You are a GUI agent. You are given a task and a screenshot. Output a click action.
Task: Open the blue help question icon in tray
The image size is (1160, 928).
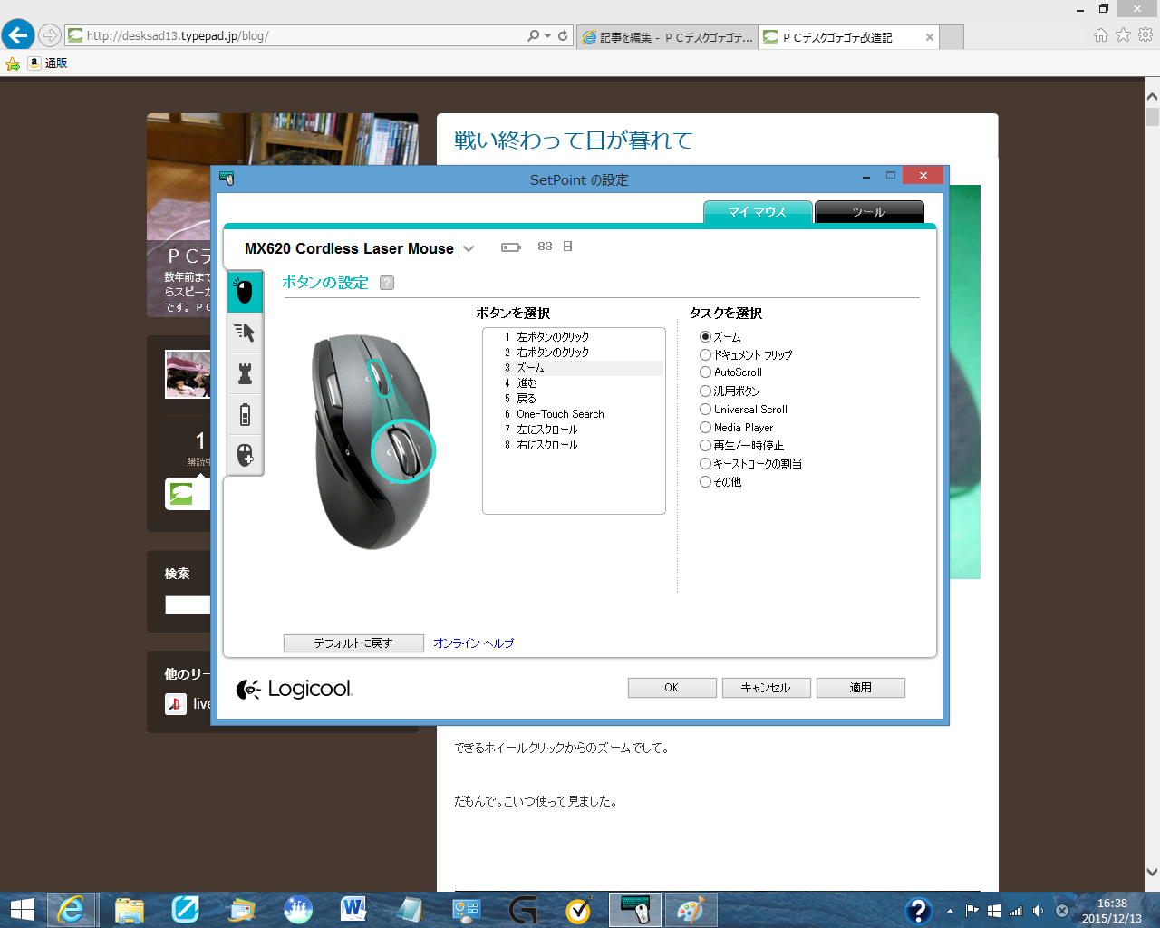919,910
